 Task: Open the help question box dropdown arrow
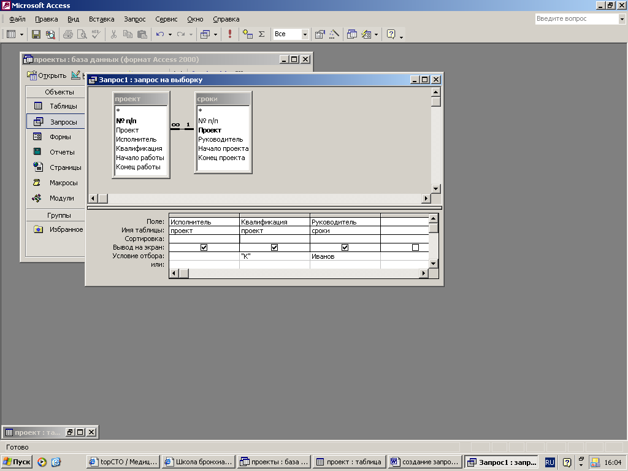coord(622,19)
